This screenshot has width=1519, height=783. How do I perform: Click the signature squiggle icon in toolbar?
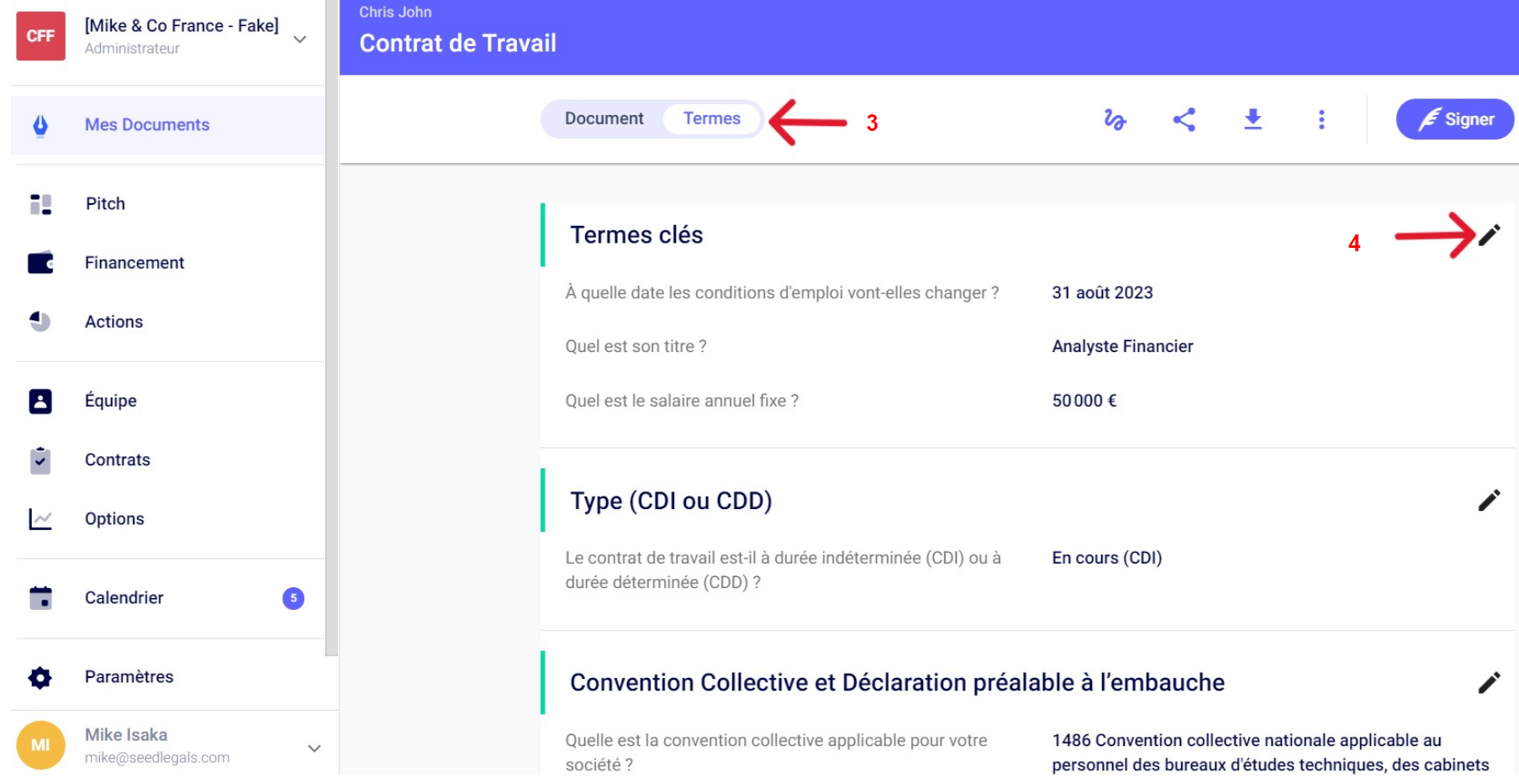(x=1115, y=120)
